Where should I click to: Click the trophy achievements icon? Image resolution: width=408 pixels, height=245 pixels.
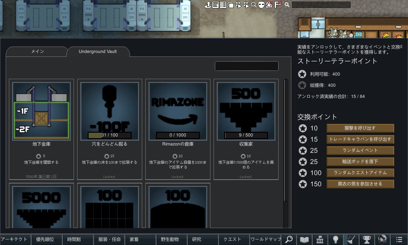(x=367, y=240)
